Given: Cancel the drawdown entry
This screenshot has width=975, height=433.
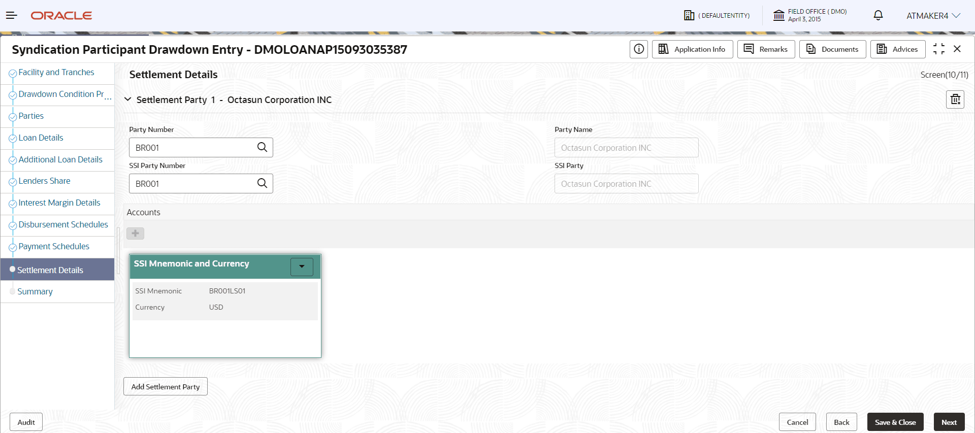Looking at the screenshot, I should click(x=798, y=422).
